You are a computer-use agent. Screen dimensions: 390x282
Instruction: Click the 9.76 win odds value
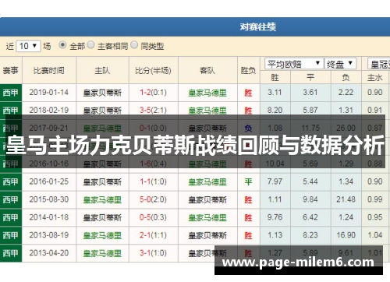pos(275,217)
